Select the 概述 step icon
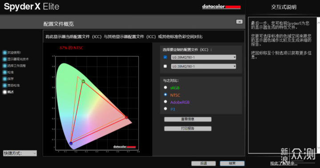Viewport: 320px width, 168px height. (5, 92)
